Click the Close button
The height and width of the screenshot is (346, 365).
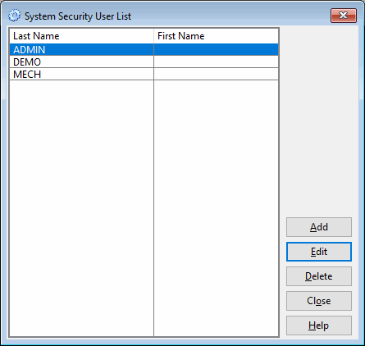click(319, 301)
